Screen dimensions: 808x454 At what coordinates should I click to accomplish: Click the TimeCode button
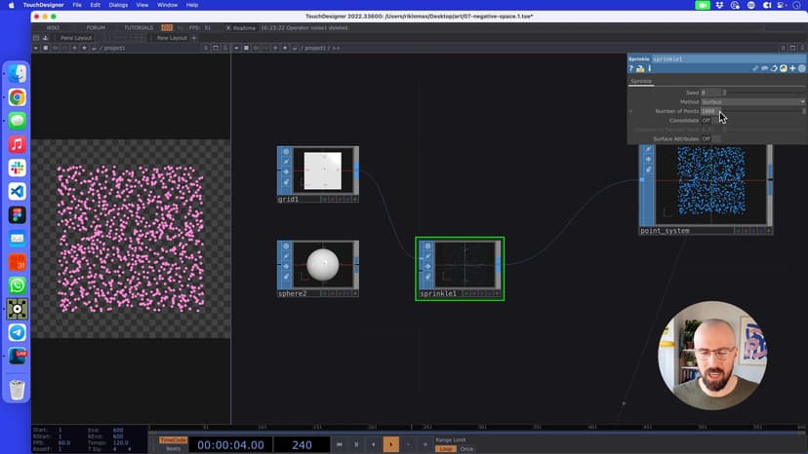click(172, 440)
